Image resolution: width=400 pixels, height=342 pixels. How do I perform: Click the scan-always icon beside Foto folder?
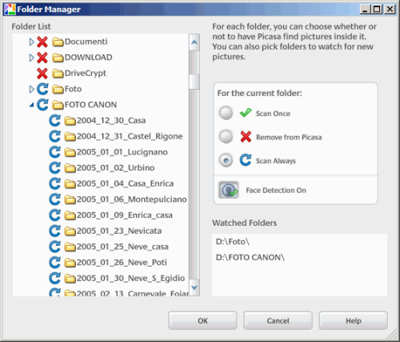pos(42,89)
